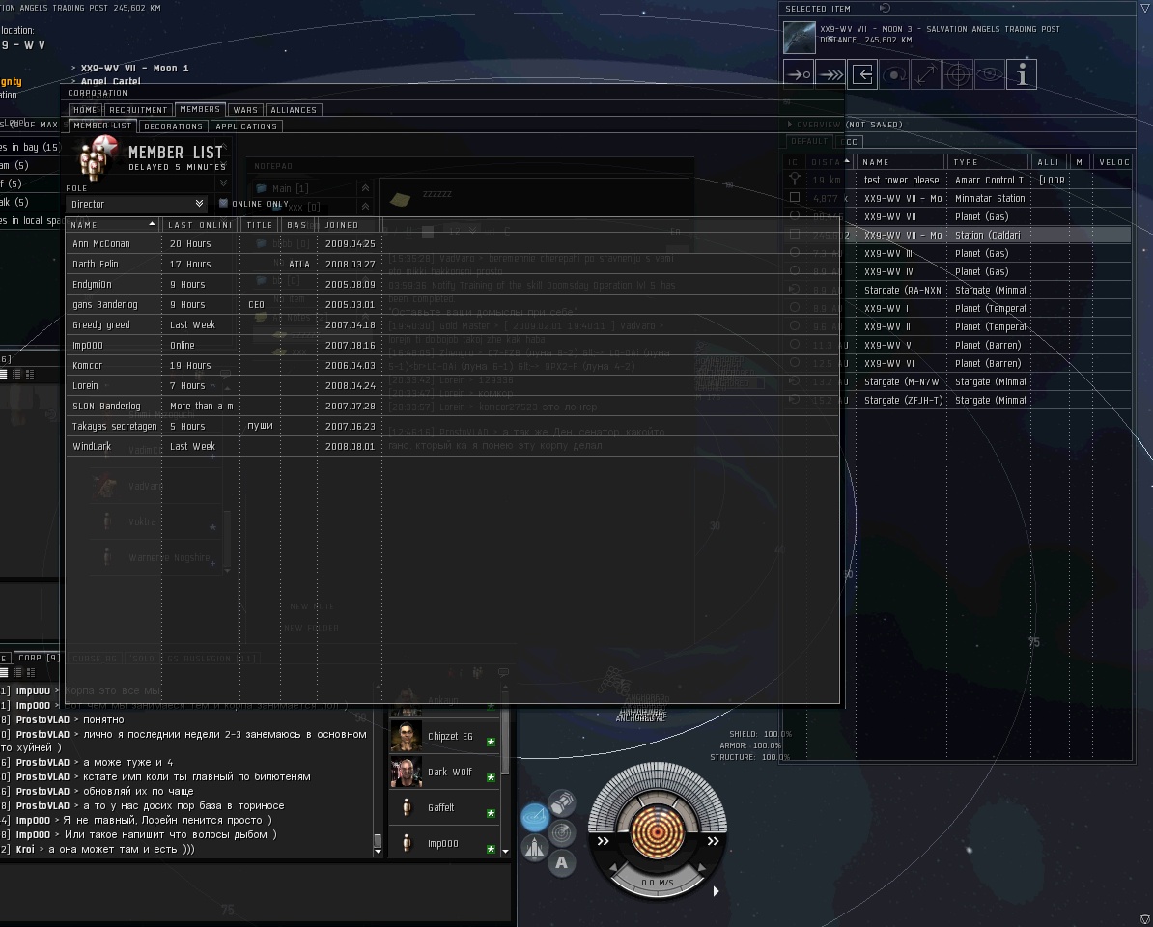
Task: Open the Wars tab
Action: (245, 109)
